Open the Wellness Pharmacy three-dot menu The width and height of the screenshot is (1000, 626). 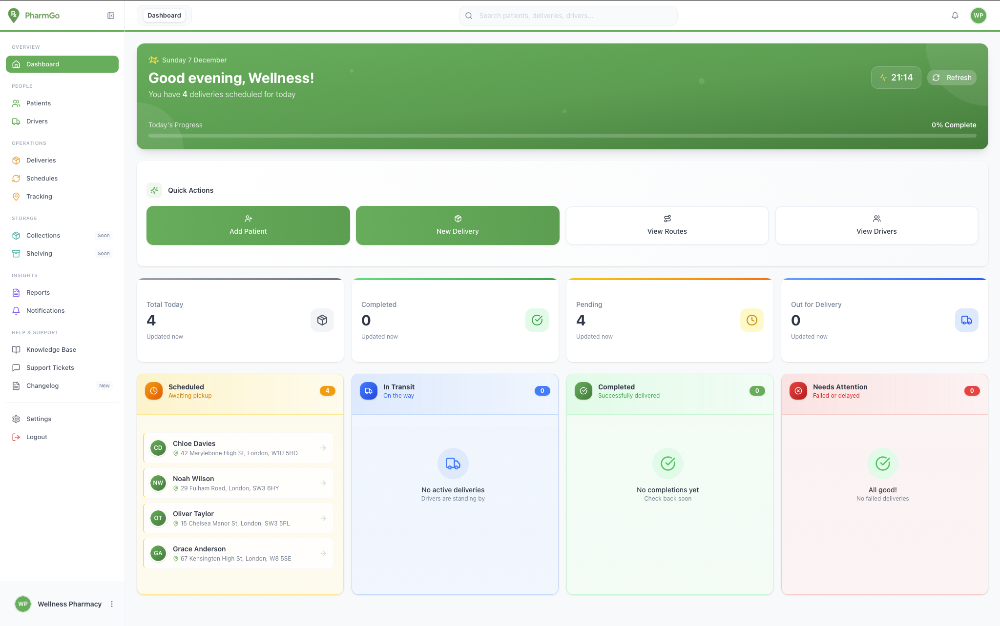[112, 604]
